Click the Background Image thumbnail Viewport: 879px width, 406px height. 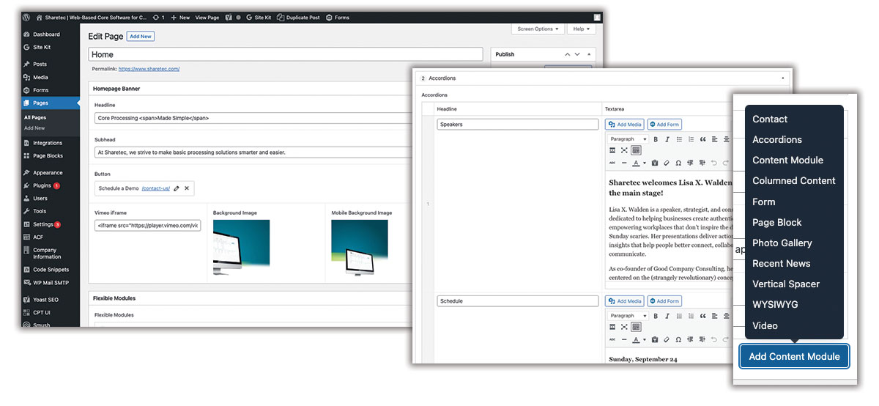241,247
